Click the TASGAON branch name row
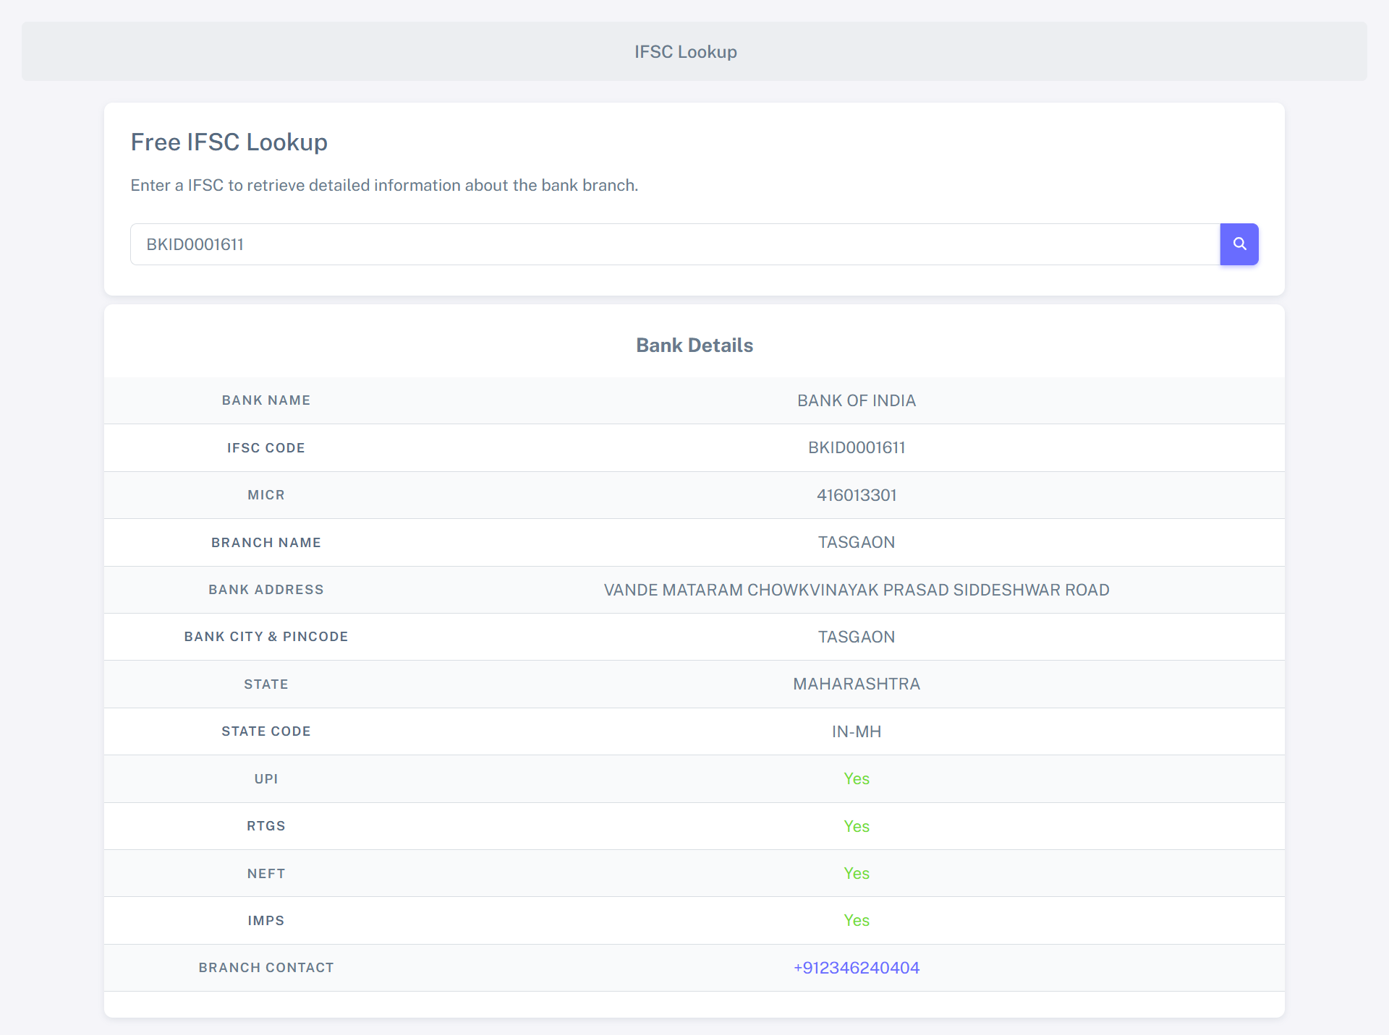Image resolution: width=1389 pixels, height=1035 pixels. (x=857, y=542)
